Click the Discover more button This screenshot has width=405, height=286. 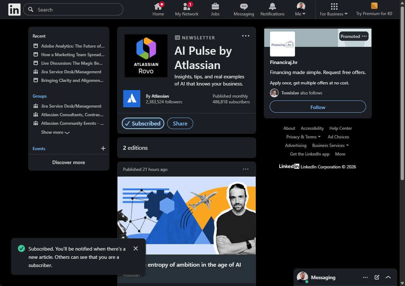tap(69, 163)
